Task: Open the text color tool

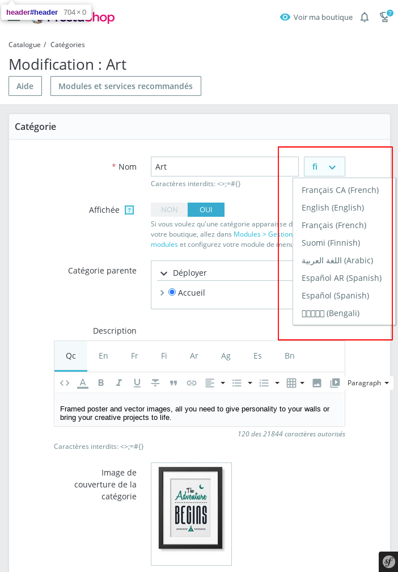Action: point(83,382)
